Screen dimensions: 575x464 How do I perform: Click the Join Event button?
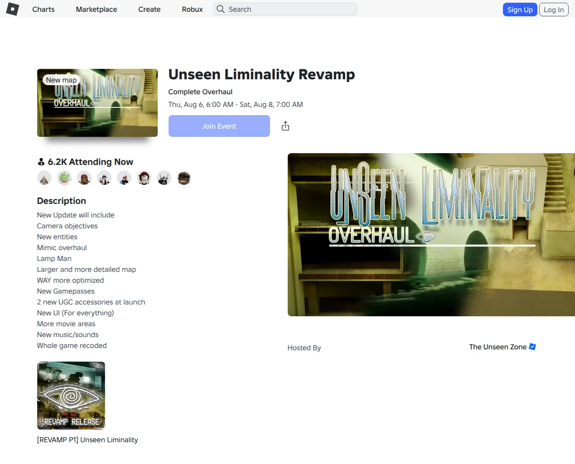(219, 126)
